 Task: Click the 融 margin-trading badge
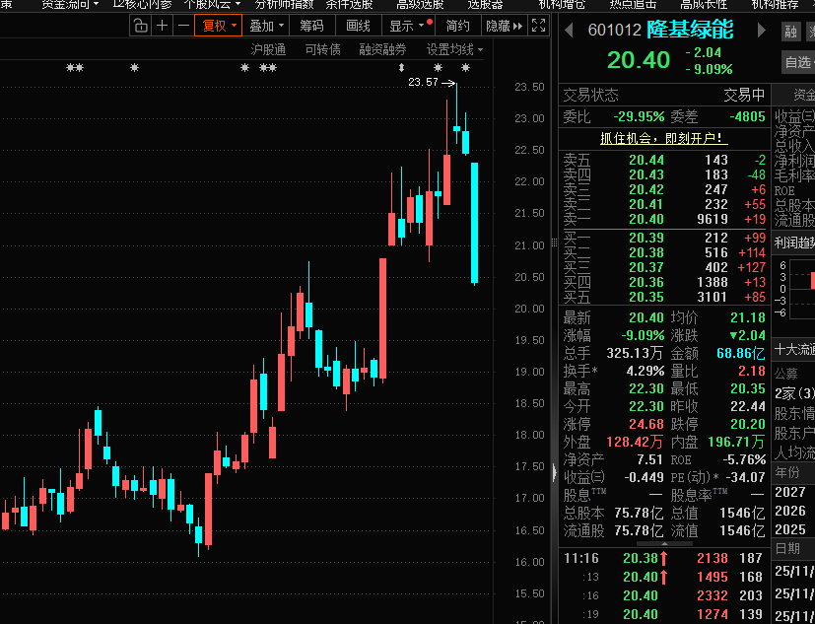pos(790,32)
